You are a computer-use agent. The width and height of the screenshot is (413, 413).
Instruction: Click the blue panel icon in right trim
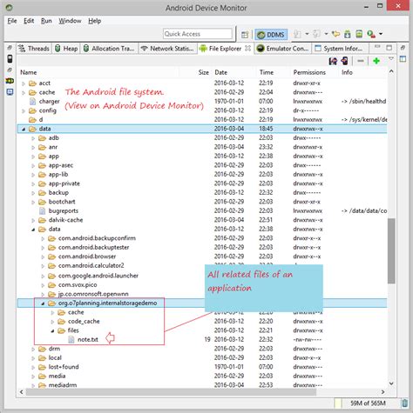coord(403,59)
